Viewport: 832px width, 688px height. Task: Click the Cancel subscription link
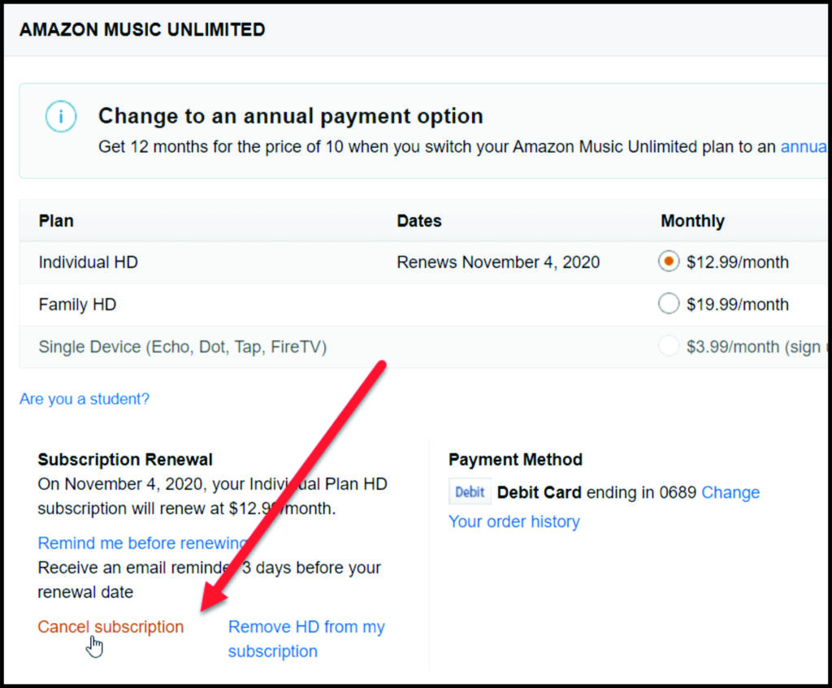[110, 626]
